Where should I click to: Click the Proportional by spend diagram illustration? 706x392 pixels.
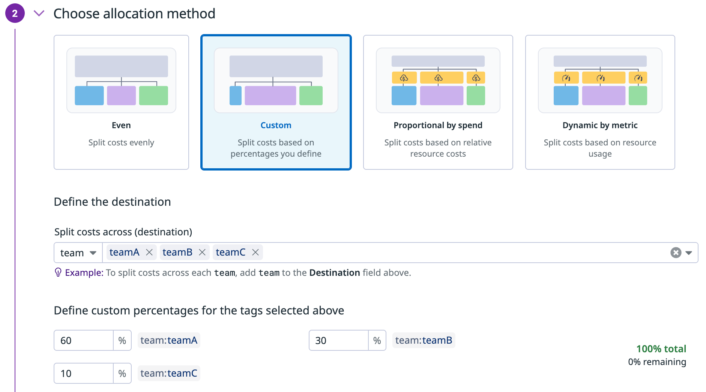click(438, 80)
